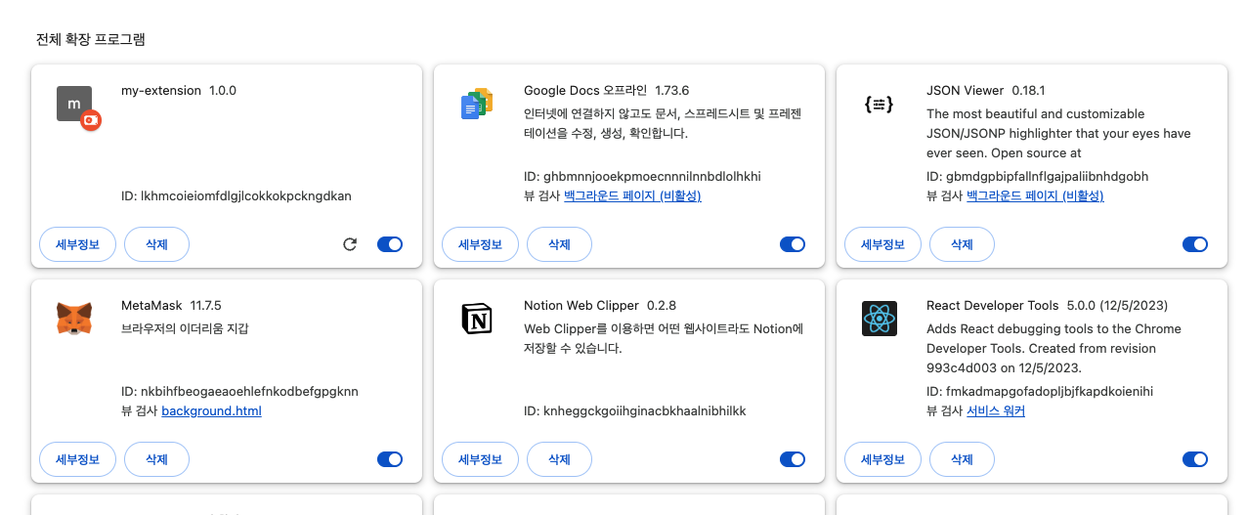Image resolution: width=1247 pixels, height=515 pixels.
Task: Click 삭제 for Google Docs 오프라인
Action: (x=559, y=244)
